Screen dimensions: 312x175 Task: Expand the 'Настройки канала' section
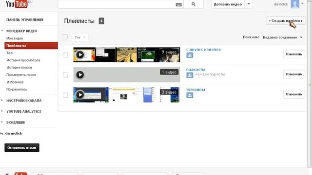tap(2, 101)
